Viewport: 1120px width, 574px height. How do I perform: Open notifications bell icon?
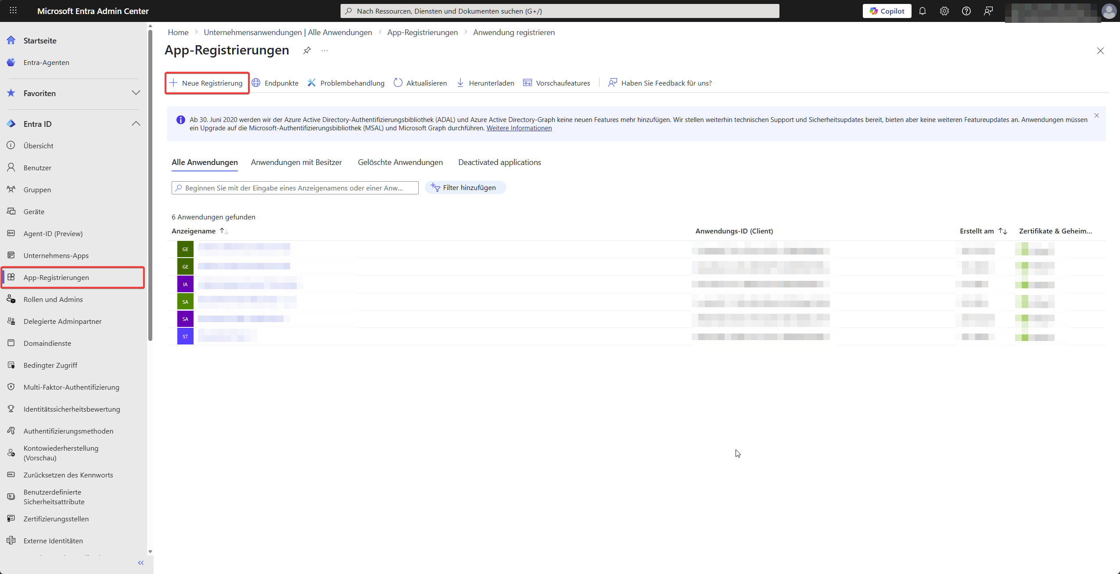coord(923,11)
